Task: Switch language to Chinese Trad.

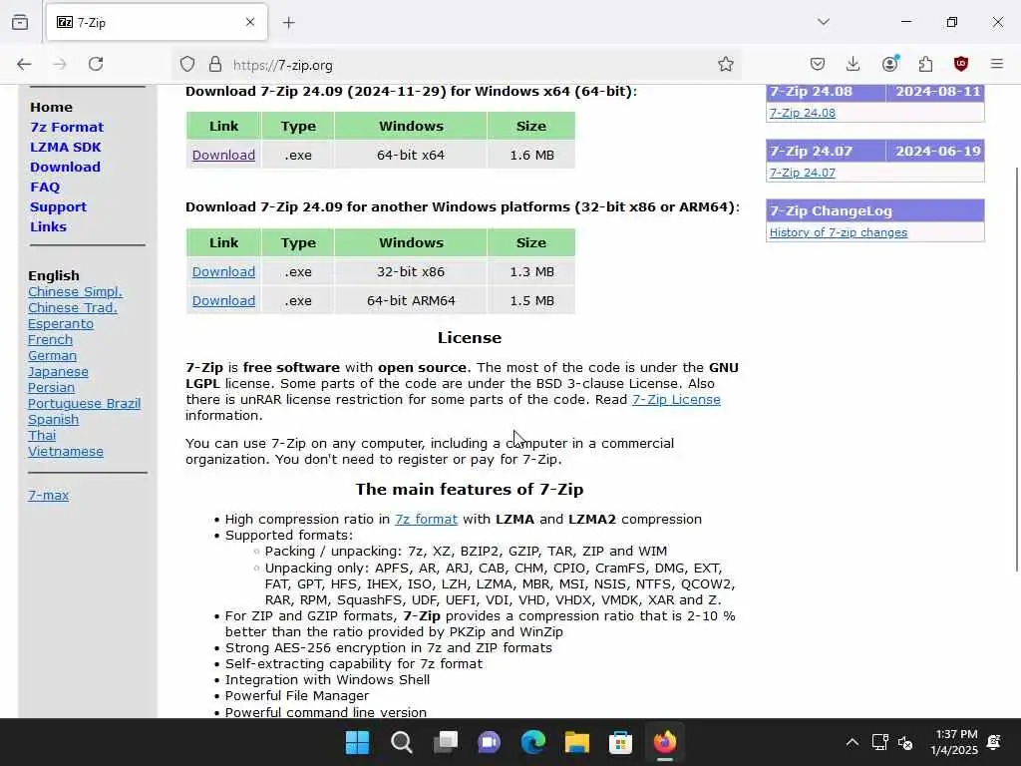Action: click(x=72, y=307)
